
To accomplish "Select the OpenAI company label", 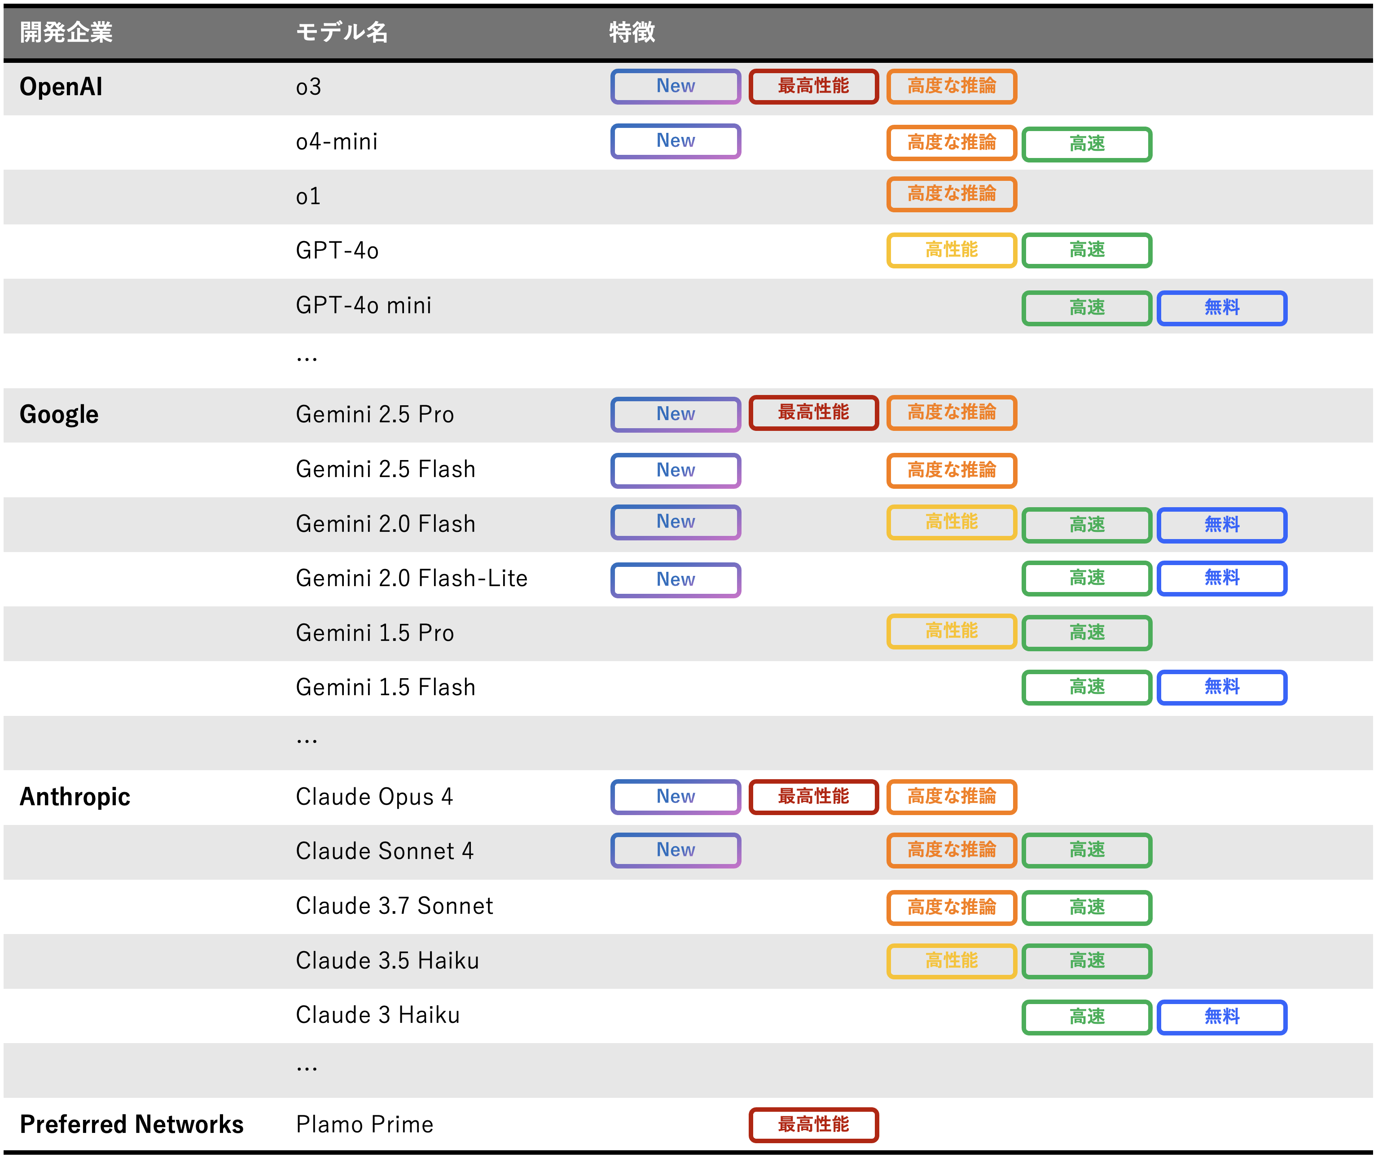I will (x=61, y=87).
